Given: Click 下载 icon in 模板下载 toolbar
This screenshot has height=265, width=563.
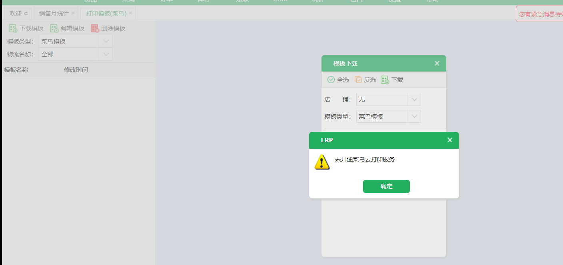Looking at the screenshot, I should [x=385, y=80].
